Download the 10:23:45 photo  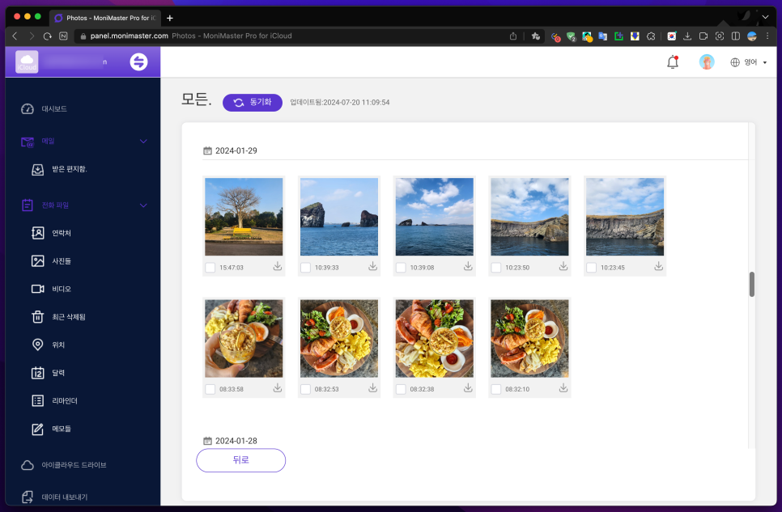coord(658,267)
